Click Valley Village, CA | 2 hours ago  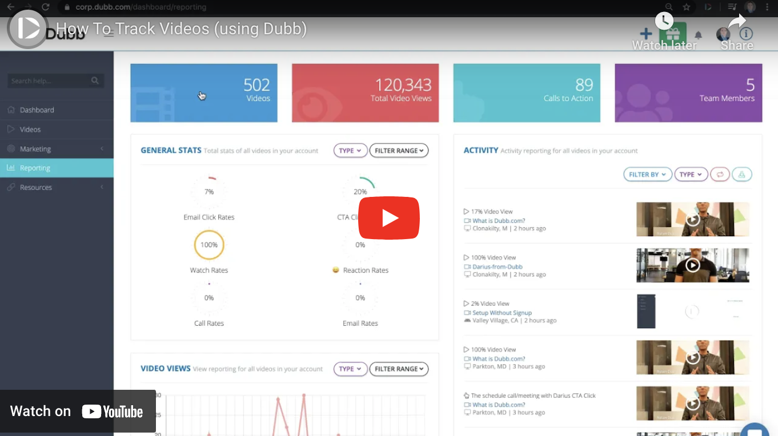pos(514,321)
